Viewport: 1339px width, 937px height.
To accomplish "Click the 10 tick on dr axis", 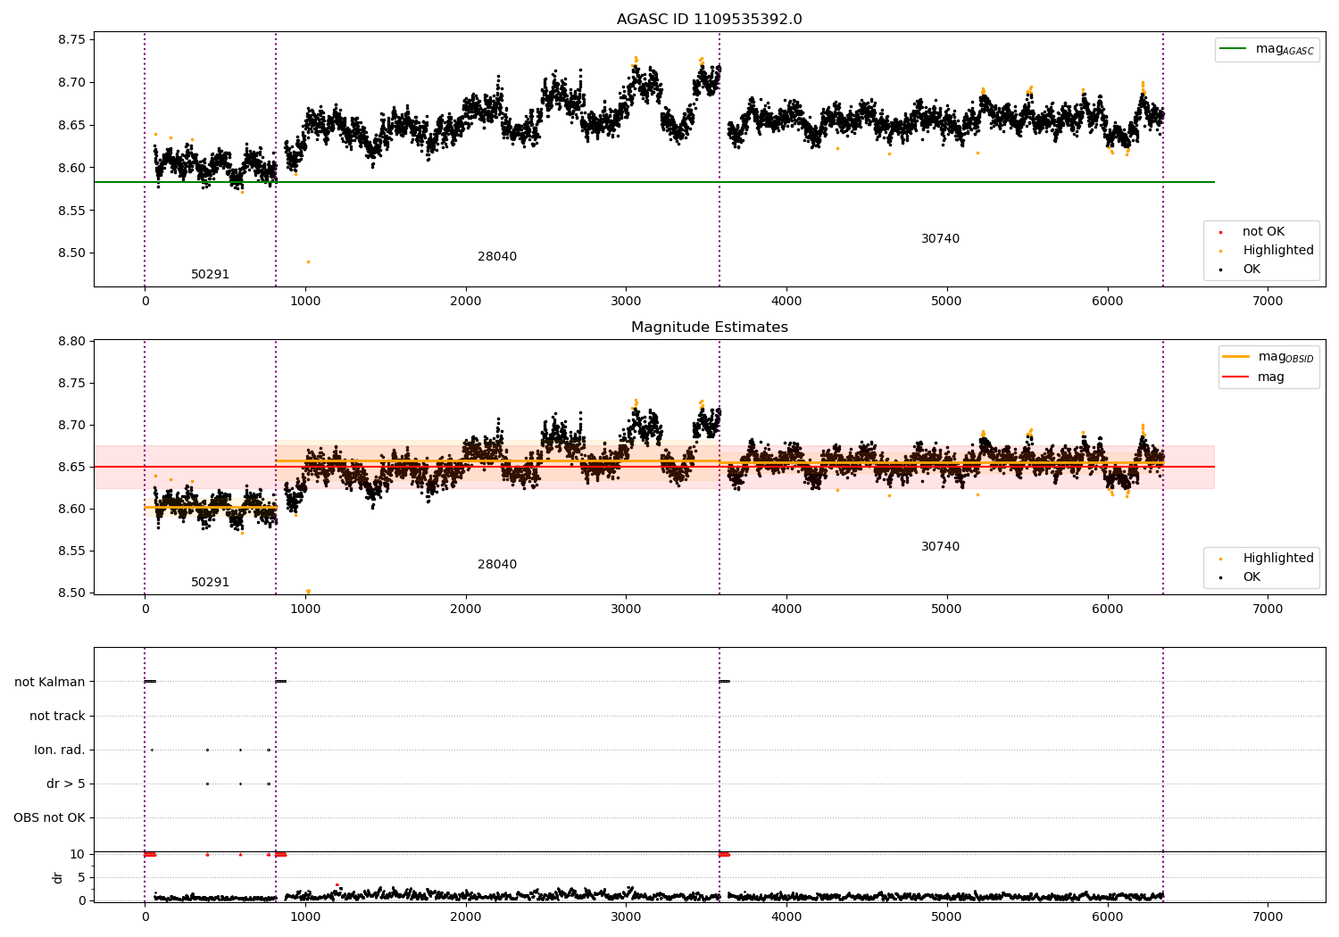I will tap(78, 854).
